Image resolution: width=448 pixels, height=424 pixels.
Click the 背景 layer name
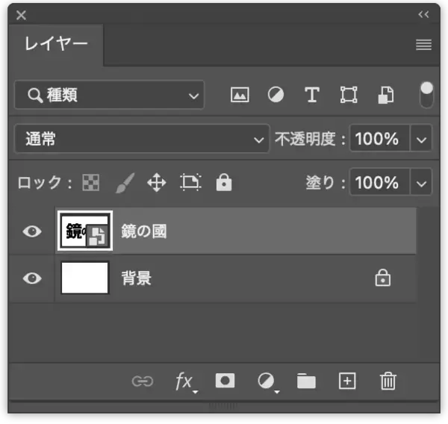(137, 278)
